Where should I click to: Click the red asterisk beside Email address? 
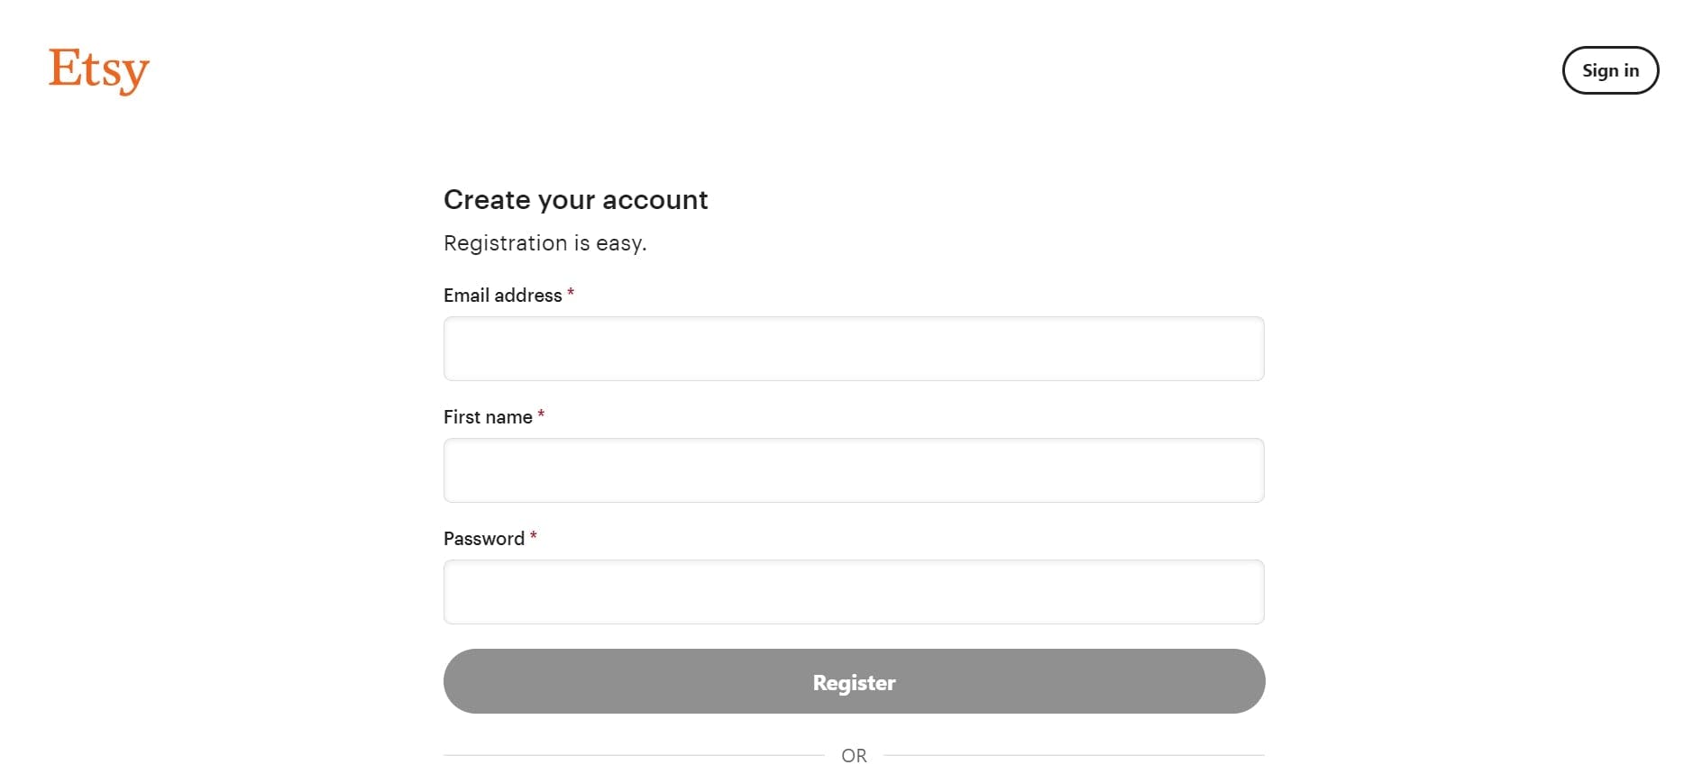click(x=571, y=293)
